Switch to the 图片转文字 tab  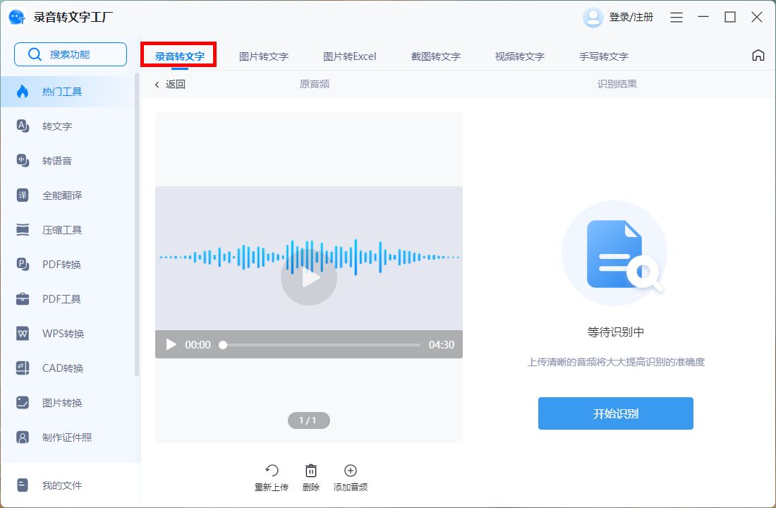tap(263, 56)
